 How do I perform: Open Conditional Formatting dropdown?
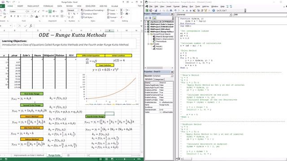tap(93, 10)
